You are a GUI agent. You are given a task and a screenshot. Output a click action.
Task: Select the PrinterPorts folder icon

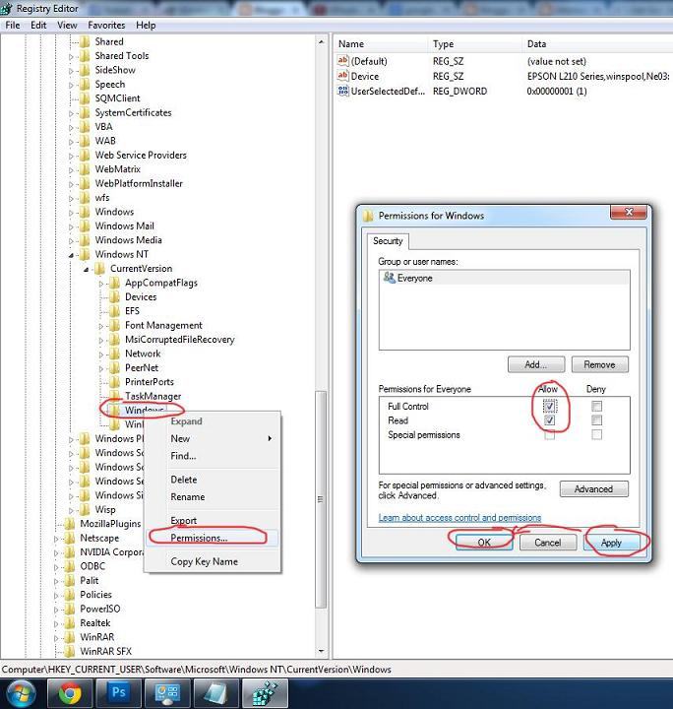pos(114,382)
